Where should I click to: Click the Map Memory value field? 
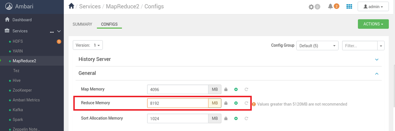pos(178,89)
